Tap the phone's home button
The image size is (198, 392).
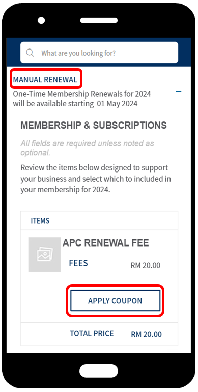[x=99, y=371]
